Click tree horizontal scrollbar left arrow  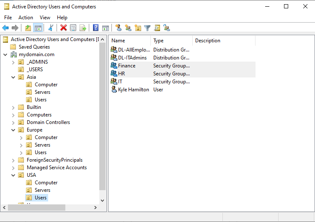tap(4, 207)
